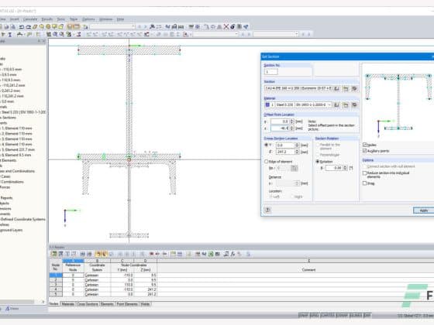The width and height of the screenshot is (434, 325).
Task: Enable Reduce section into individual elements
Action: (x=365, y=173)
